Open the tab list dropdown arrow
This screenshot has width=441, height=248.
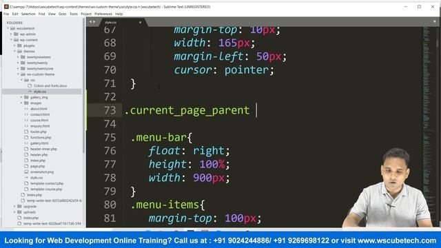point(435,21)
